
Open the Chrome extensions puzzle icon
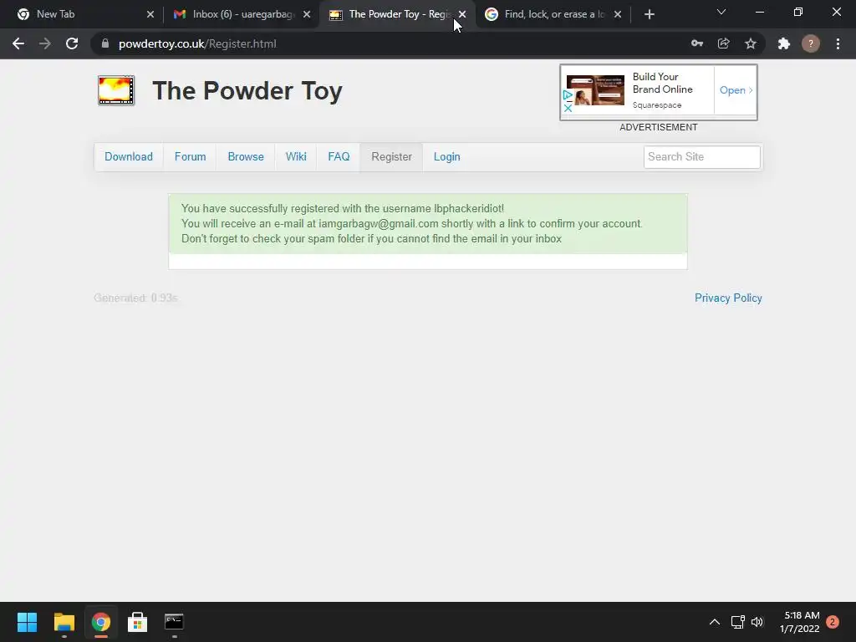(x=784, y=43)
